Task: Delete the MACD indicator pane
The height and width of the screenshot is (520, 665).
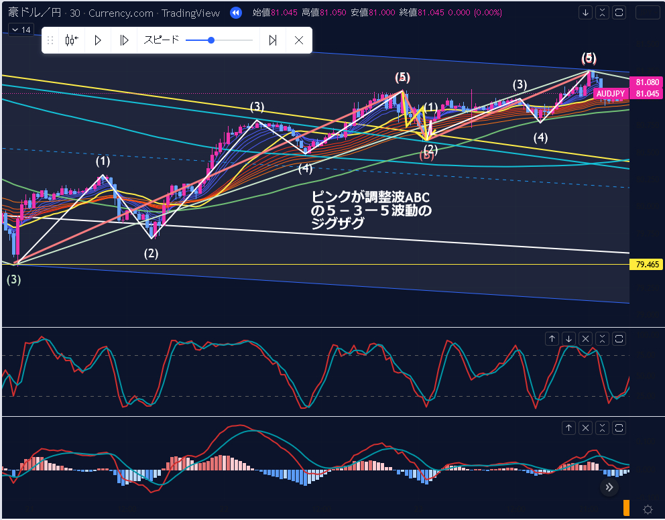Action: click(585, 428)
